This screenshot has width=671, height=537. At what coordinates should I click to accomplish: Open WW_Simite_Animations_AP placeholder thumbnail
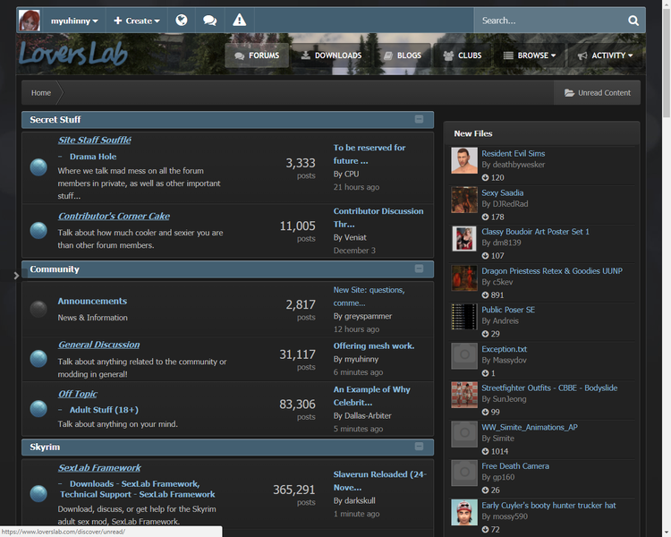[x=464, y=434]
